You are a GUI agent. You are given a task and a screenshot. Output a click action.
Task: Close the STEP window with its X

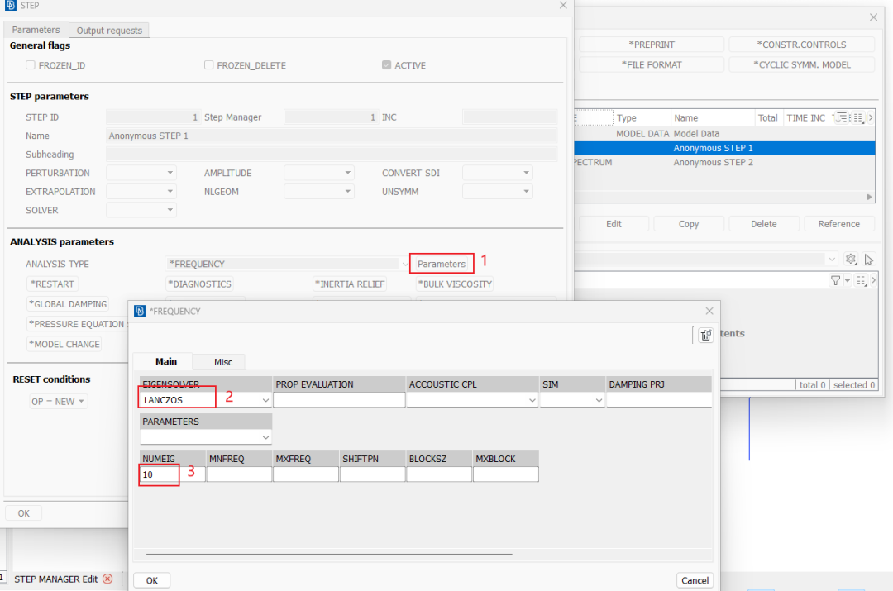[563, 5]
